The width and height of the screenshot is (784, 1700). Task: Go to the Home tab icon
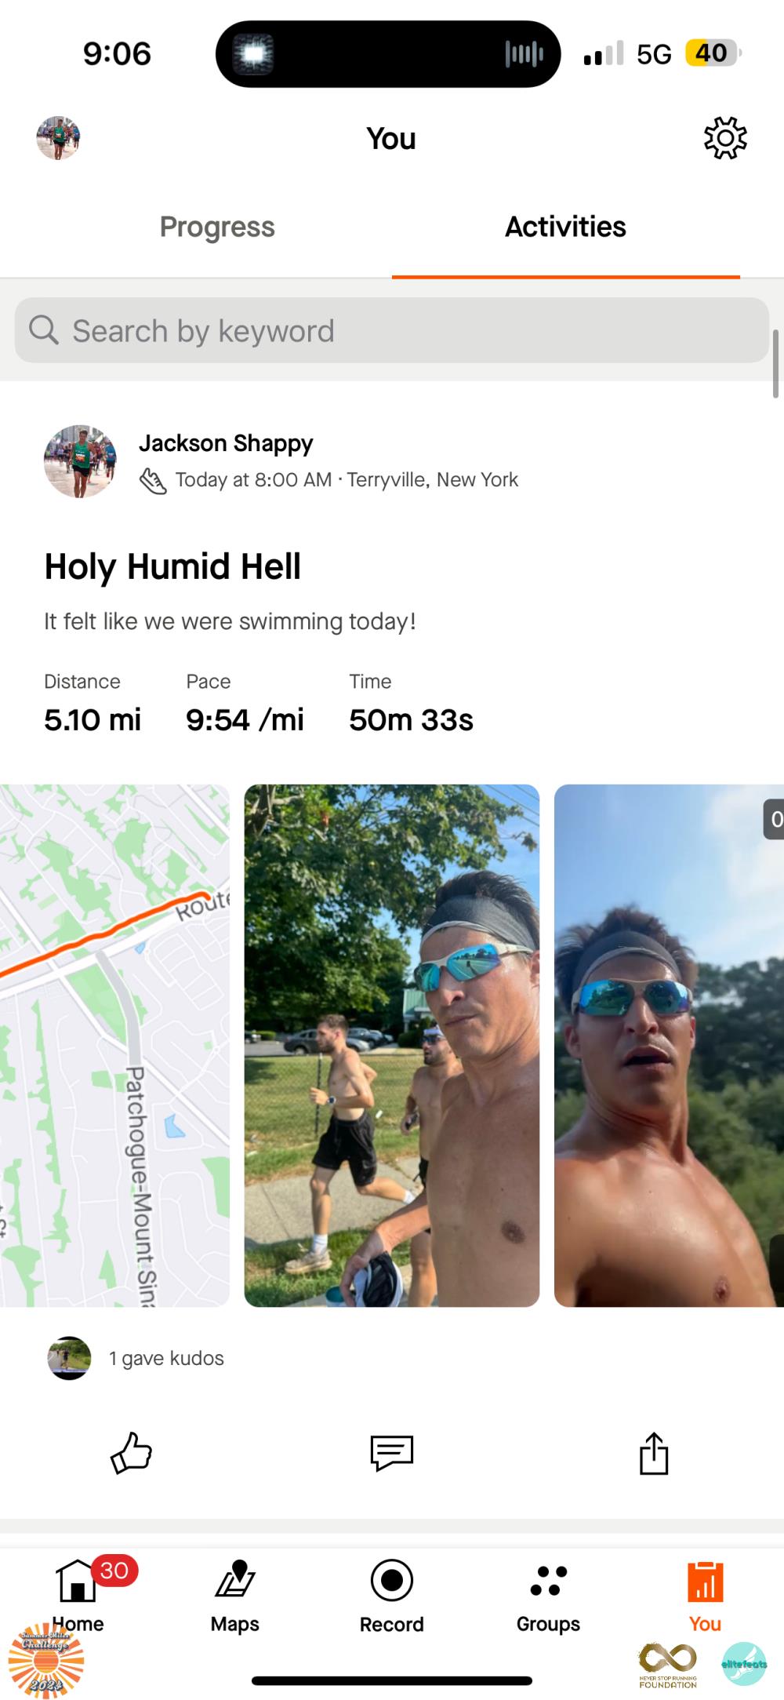click(77, 1580)
